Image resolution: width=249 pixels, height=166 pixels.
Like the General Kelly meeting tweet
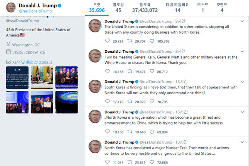[152, 71]
